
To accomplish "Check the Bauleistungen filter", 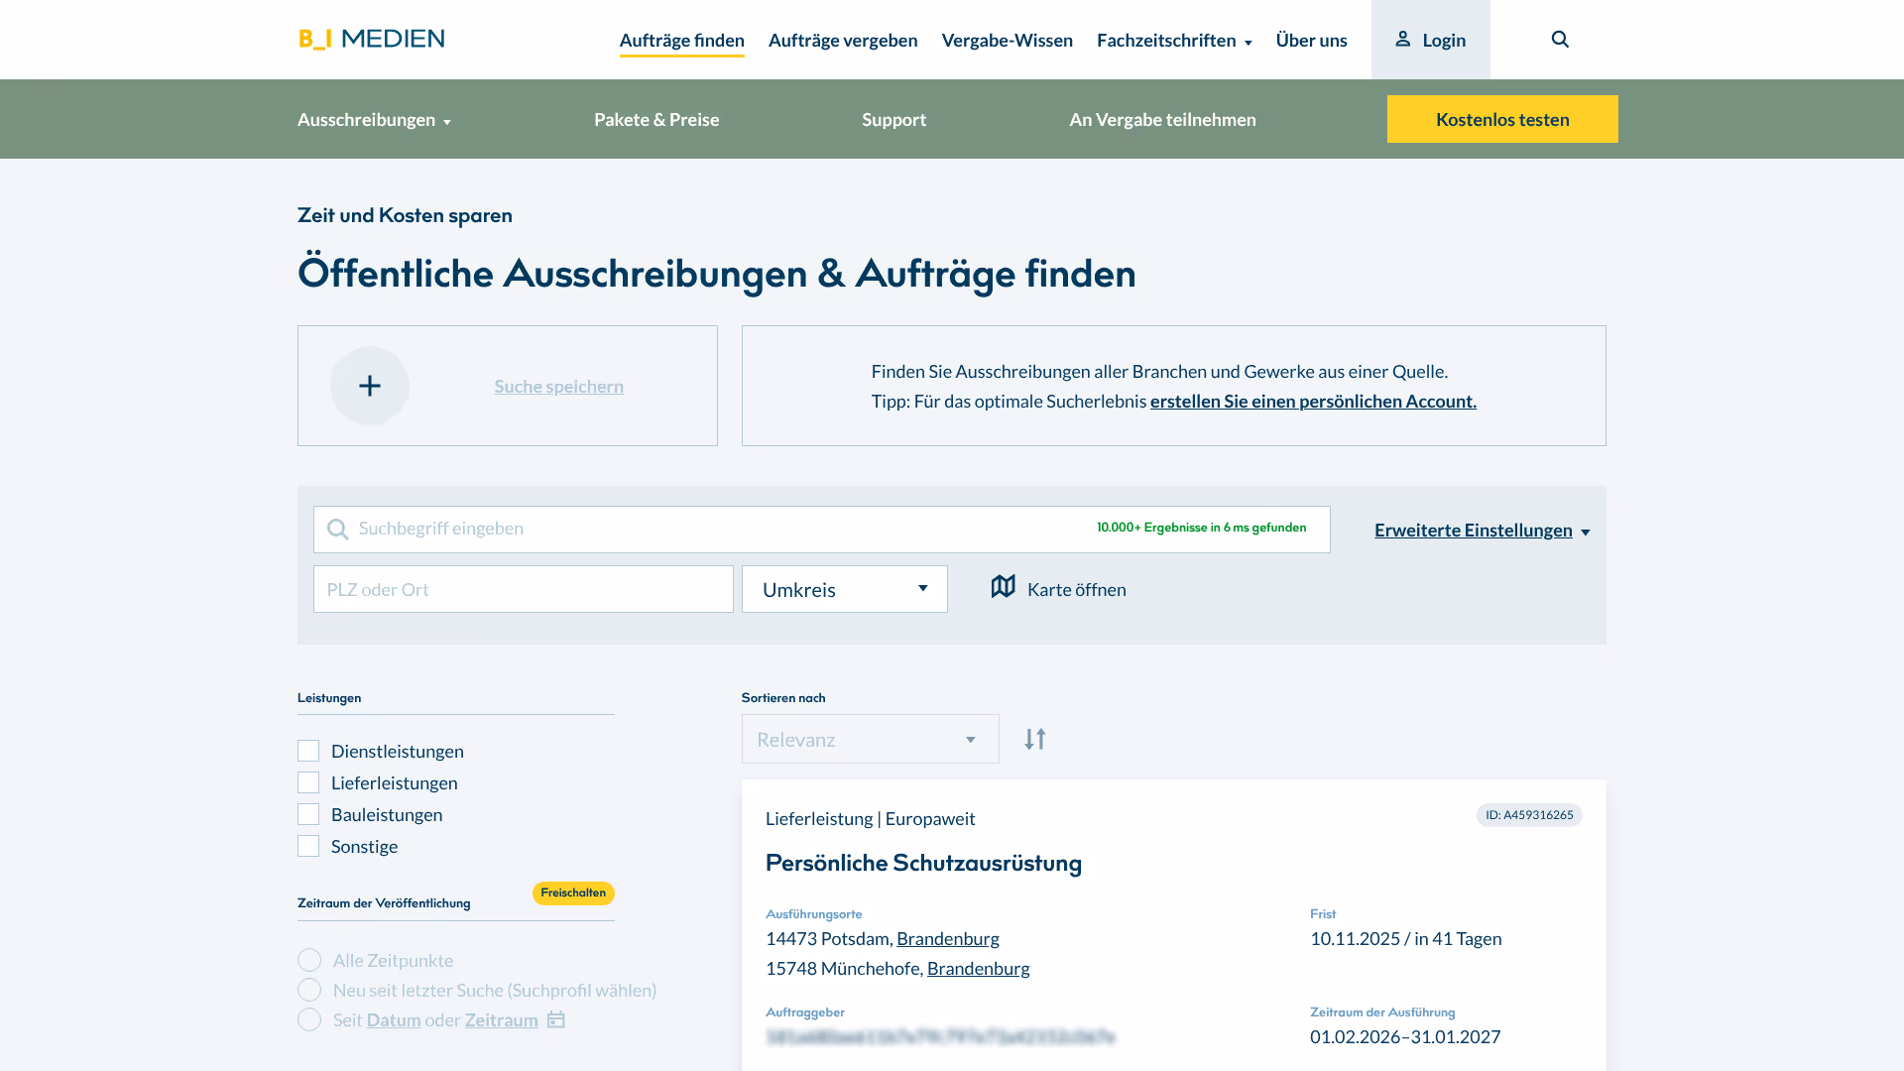I will pos(307,814).
